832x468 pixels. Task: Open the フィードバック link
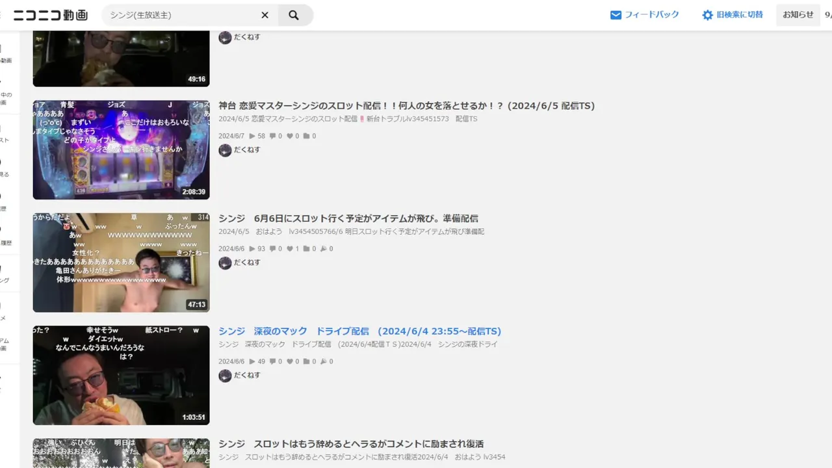[652, 15]
